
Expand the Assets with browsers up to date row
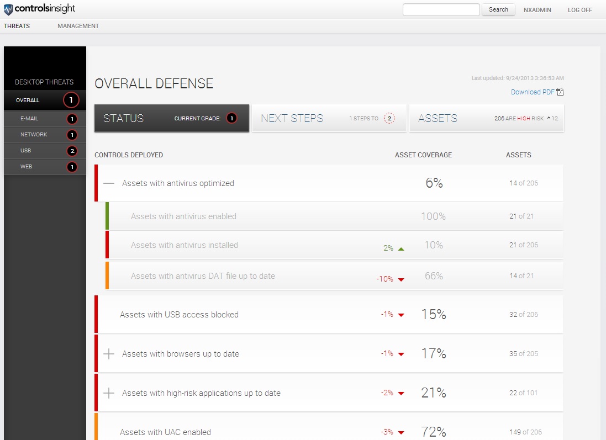click(x=109, y=354)
